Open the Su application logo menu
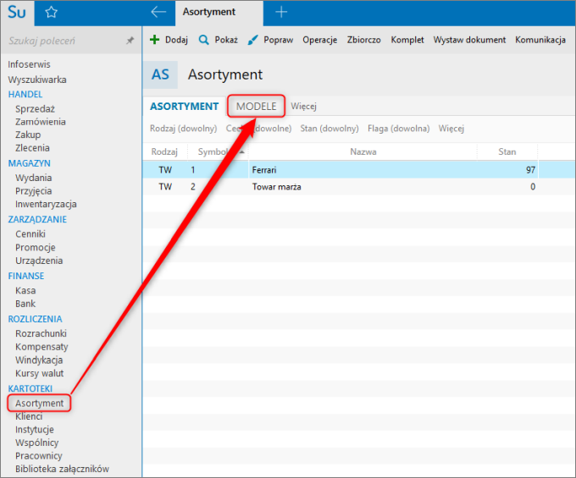This screenshot has width=576, height=478. 17,13
